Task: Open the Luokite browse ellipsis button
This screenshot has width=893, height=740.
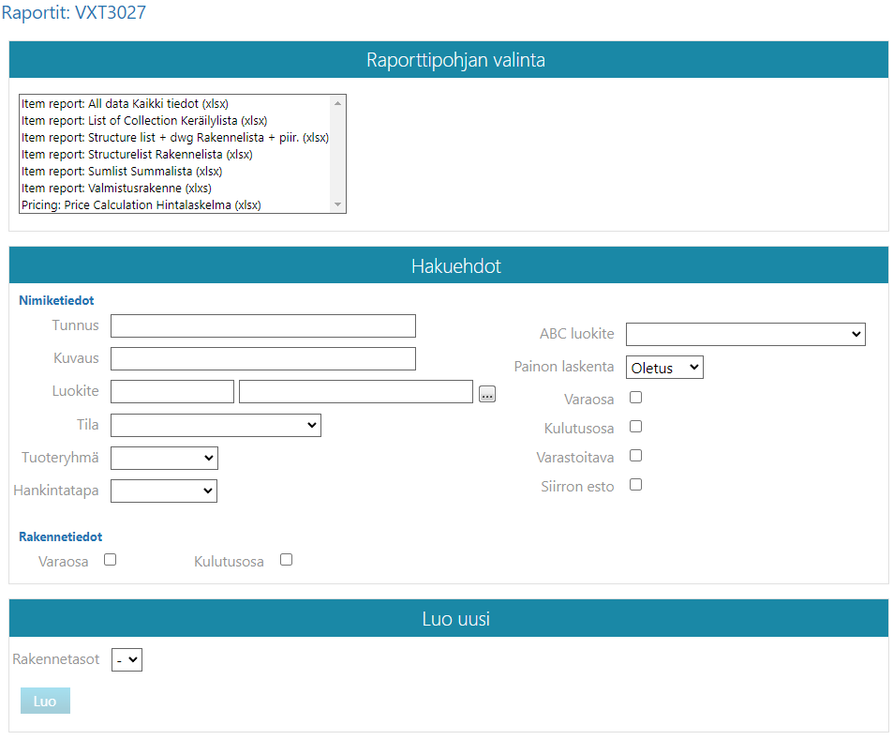Action: (x=486, y=394)
